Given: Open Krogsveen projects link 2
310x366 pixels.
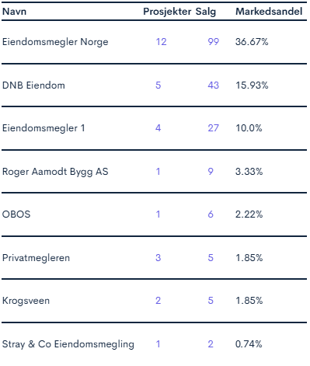Looking at the screenshot, I should pyautogui.click(x=158, y=301).
